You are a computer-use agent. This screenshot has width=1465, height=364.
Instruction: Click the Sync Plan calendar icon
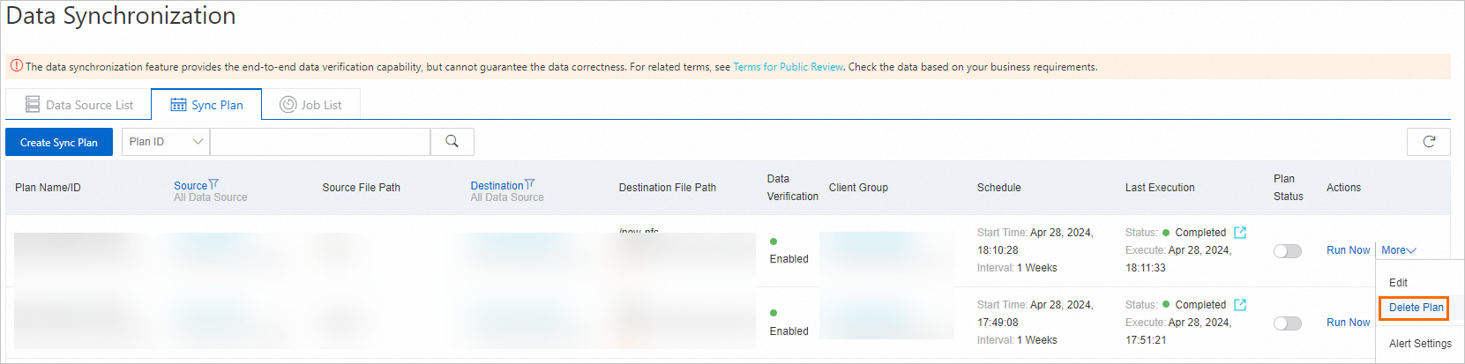178,104
